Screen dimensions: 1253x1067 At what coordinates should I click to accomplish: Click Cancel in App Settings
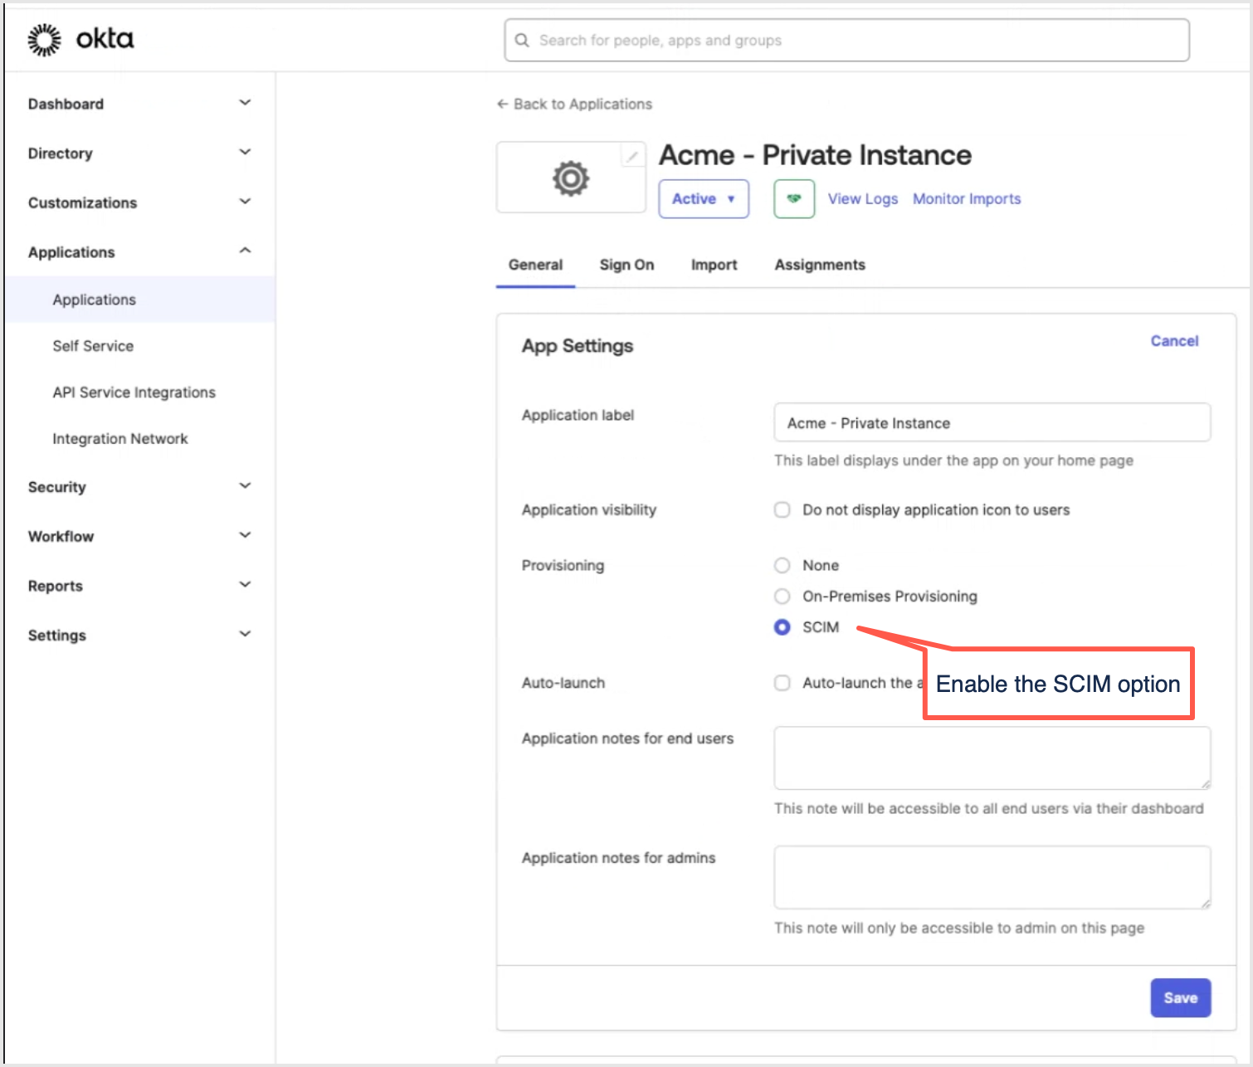(x=1174, y=341)
